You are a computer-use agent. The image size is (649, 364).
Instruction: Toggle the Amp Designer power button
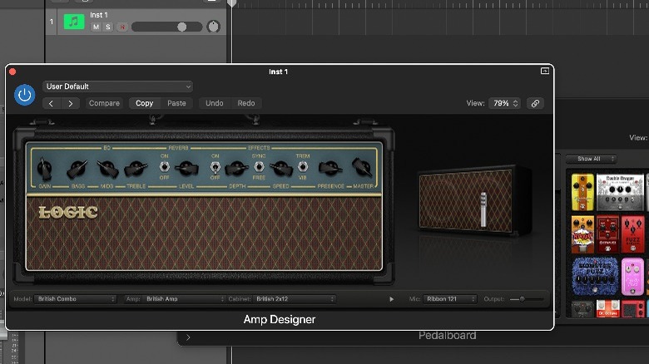click(x=24, y=95)
